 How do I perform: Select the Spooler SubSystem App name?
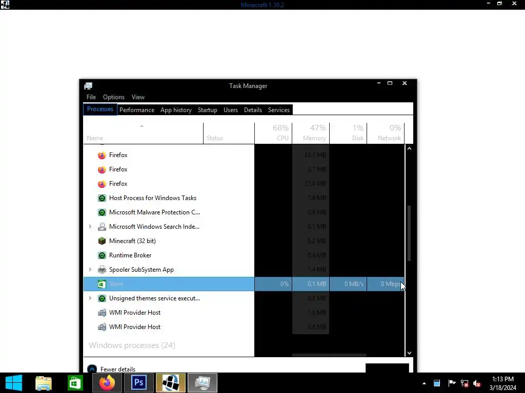coord(142,270)
